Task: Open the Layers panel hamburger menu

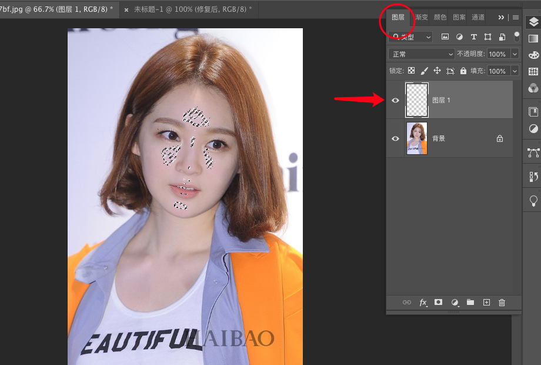Action: pos(516,17)
